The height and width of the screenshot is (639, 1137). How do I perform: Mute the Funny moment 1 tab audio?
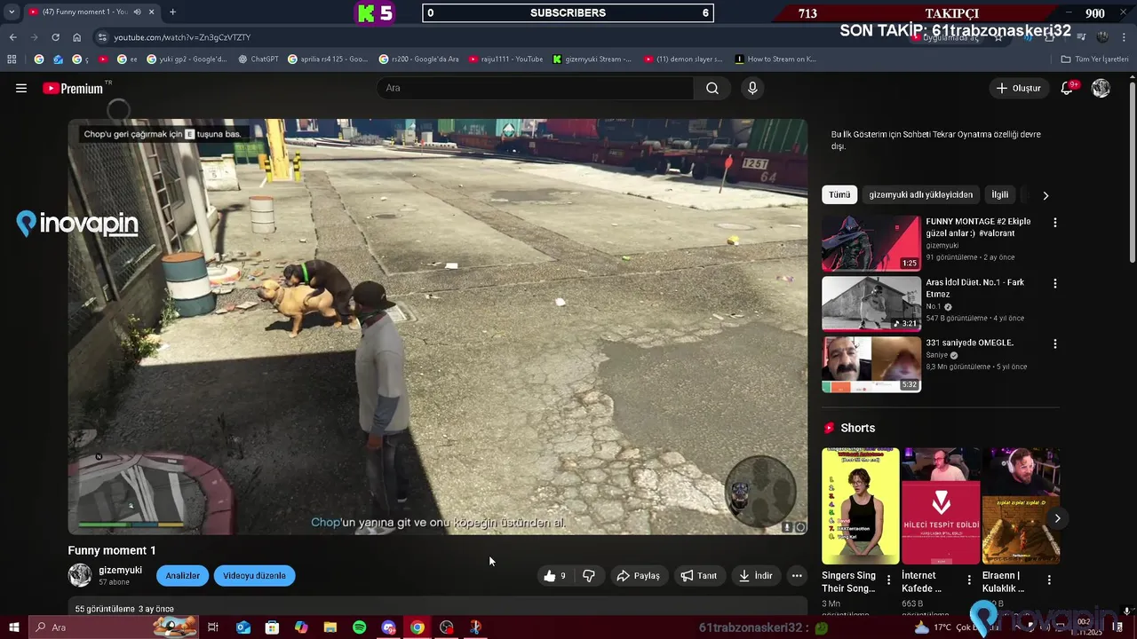[137, 12]
